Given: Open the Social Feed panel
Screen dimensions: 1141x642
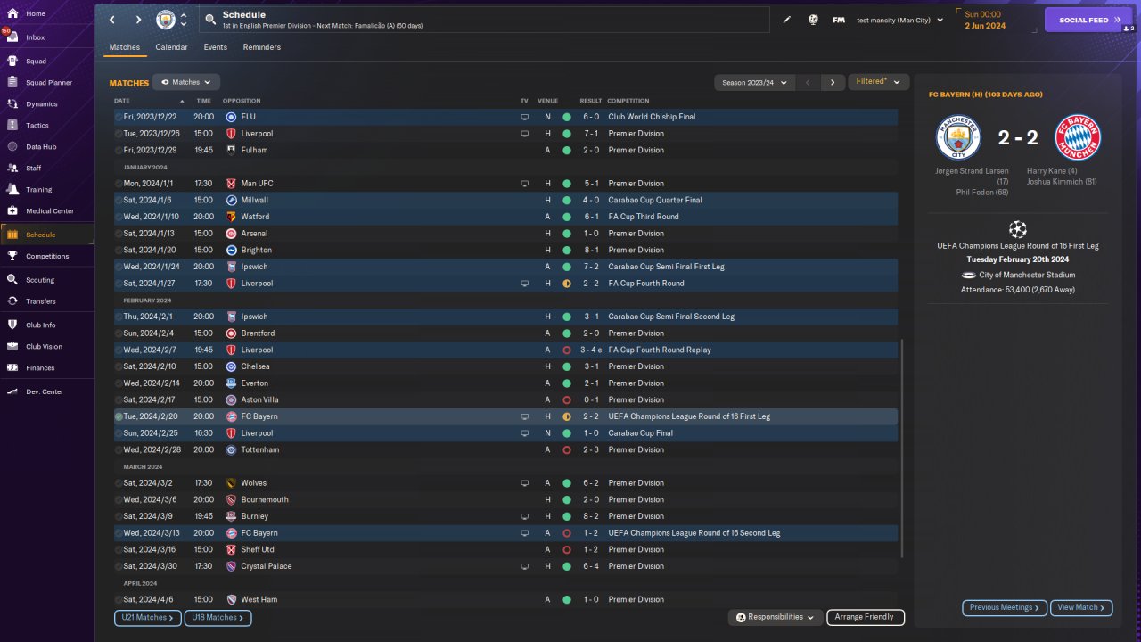Looking at the screenshot, I should [1088, 20].
